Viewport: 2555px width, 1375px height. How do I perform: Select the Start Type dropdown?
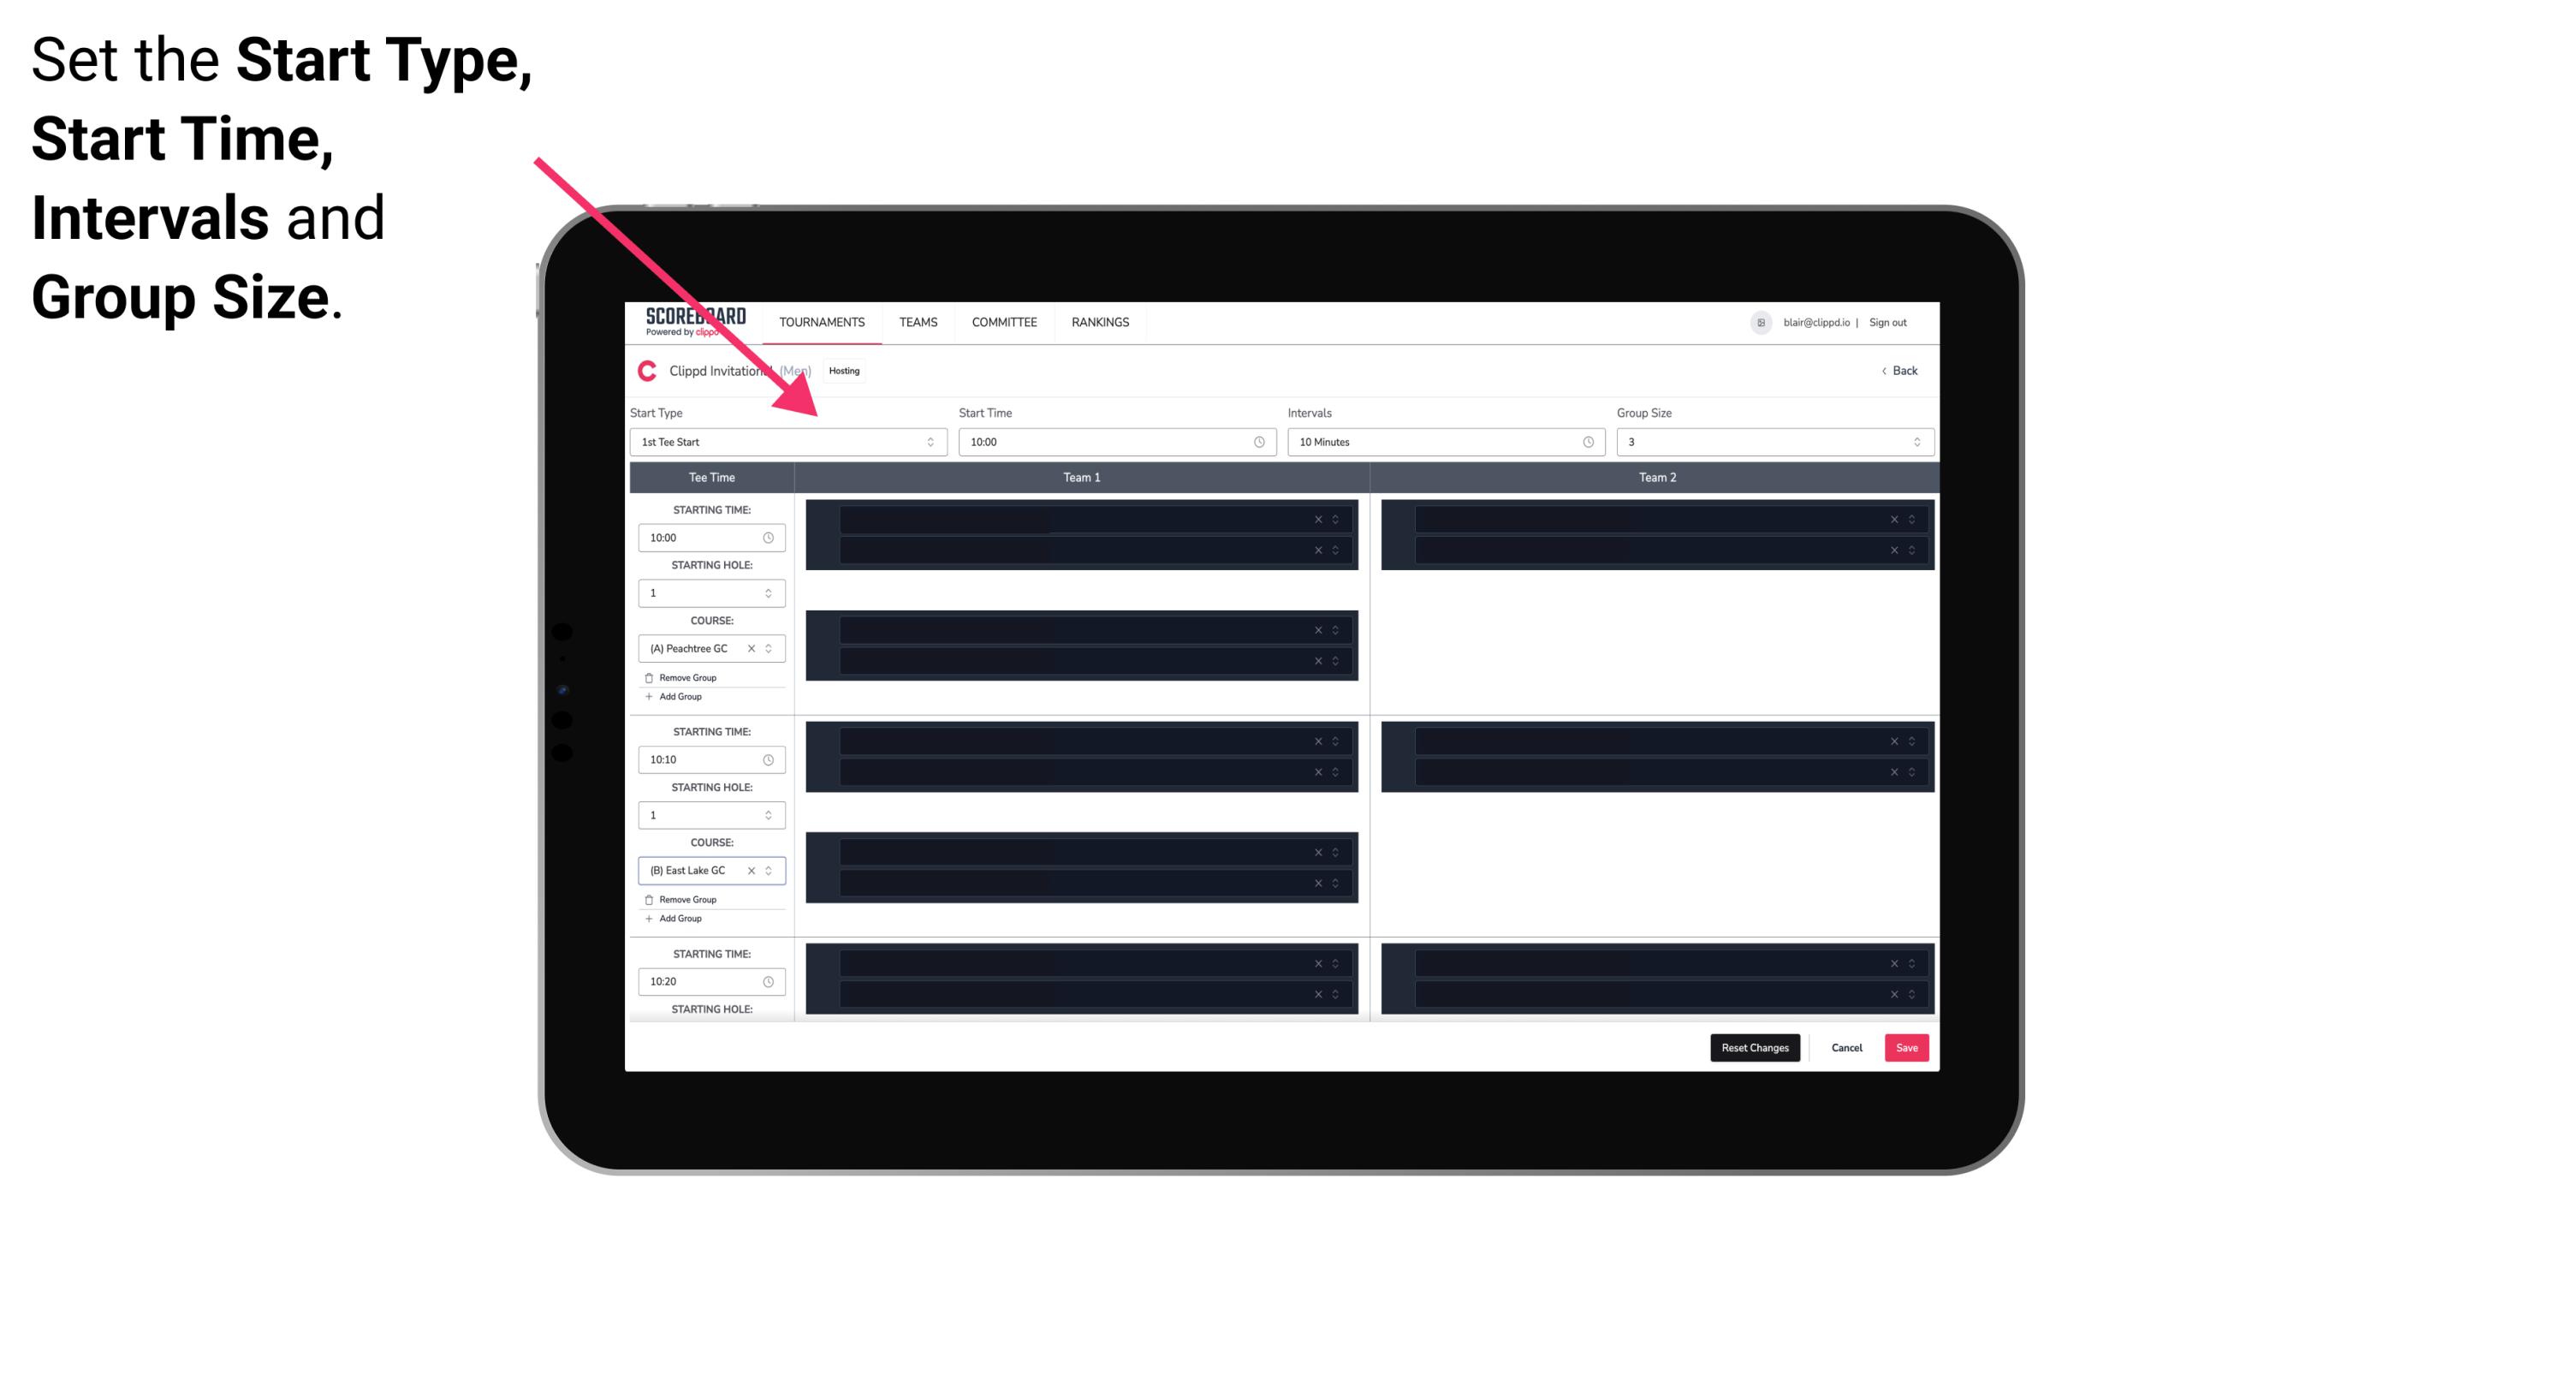click(785, 442)
